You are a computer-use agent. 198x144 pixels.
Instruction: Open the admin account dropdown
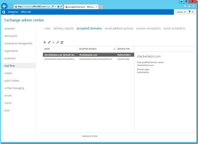point(181,12)
